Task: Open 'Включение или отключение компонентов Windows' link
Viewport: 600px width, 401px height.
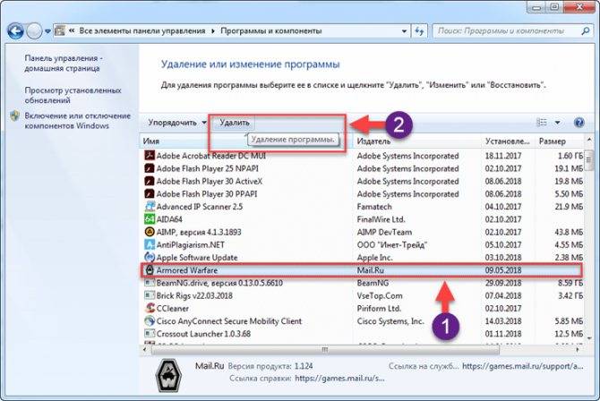Action: 78,121
